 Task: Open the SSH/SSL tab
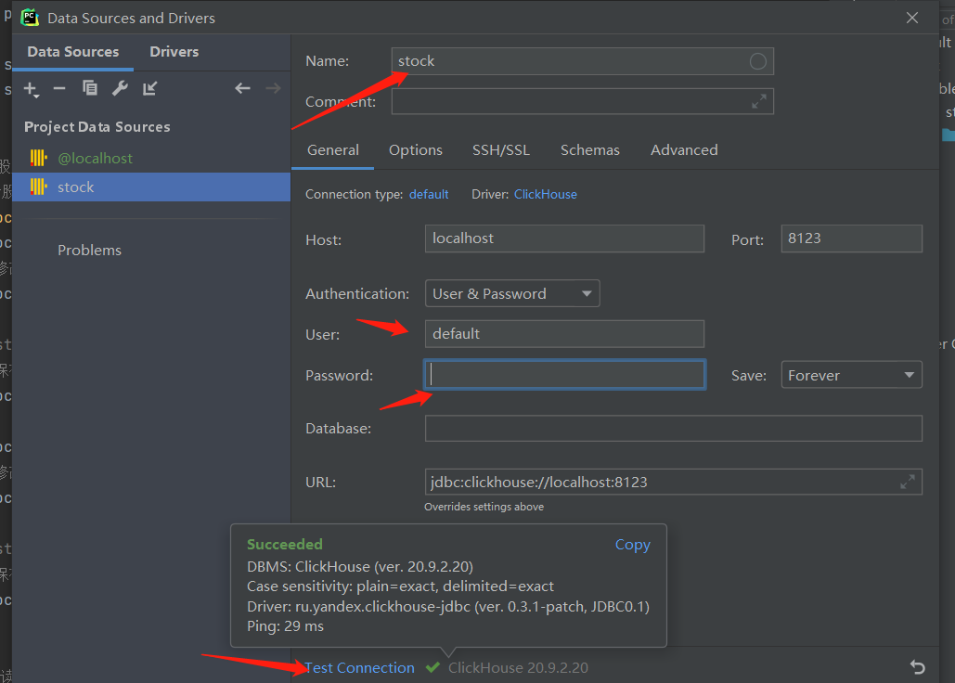tap(501, 150)
